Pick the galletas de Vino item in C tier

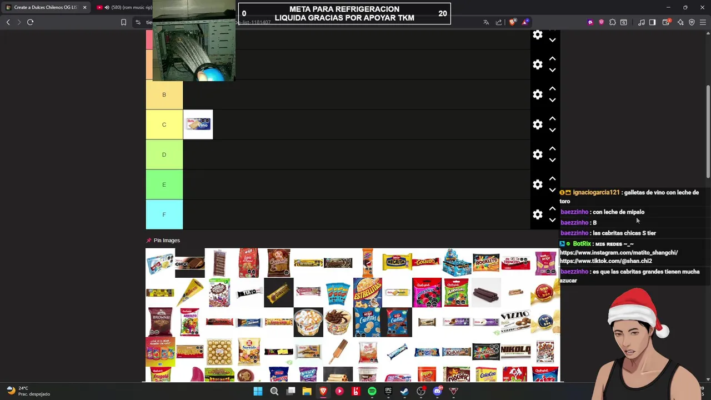click(198, 124)
